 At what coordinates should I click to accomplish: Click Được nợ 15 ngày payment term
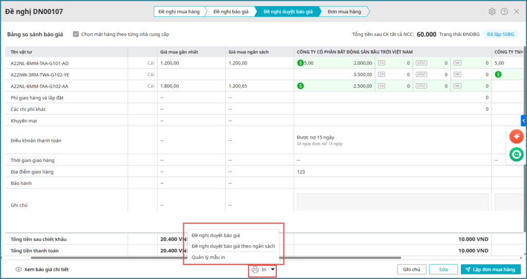(x=315, y=137)
